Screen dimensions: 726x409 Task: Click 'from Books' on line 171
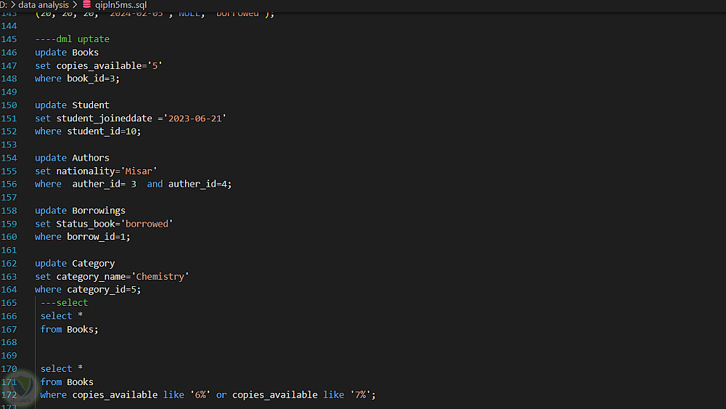point(67,382)
